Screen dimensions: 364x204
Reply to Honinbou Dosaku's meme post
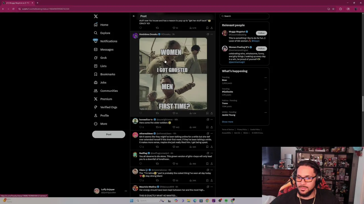[x=140, y=113]
